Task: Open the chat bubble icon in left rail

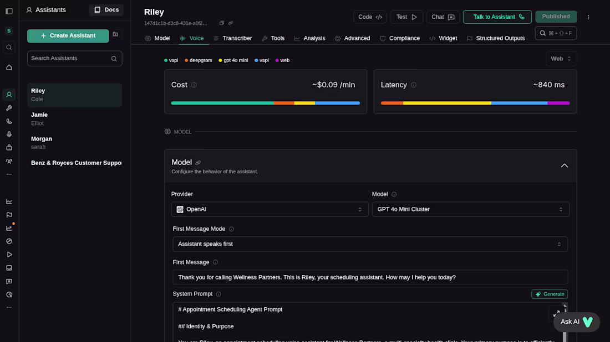Action: (x=9, y=282)
